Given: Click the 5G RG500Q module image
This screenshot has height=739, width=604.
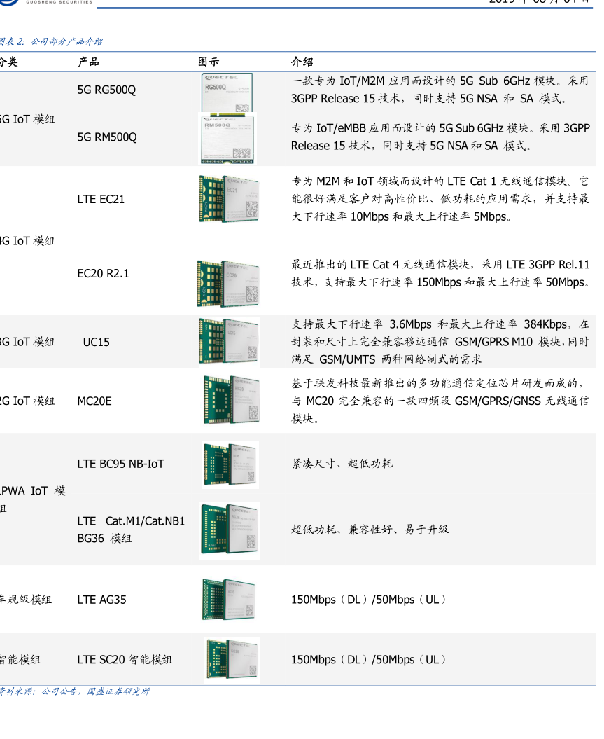Looking at the screenshot, I should coord(227,92).
